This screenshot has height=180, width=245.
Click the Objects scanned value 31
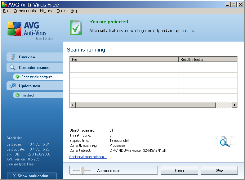tap(111, 130)
